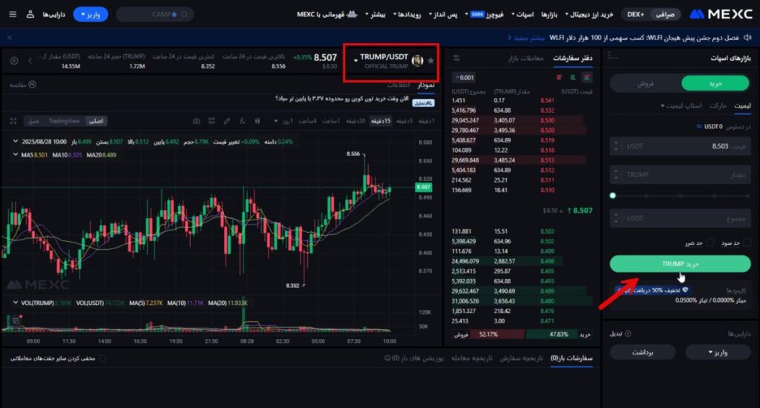This screenshot has height=408, width=760.
Task: Click the amount percentage slider handle
Action: coord(612,196)
